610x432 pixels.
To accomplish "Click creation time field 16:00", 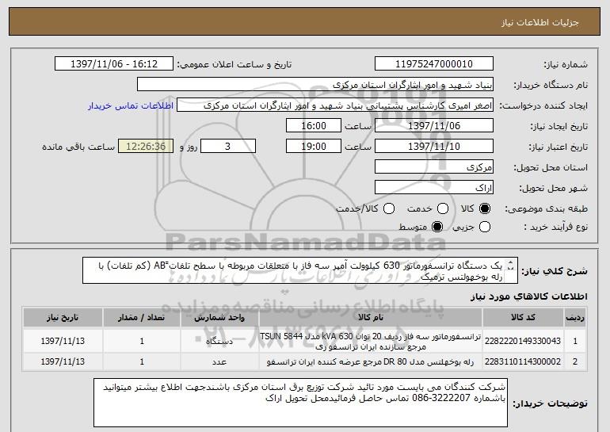I will (x=314, y=126).
